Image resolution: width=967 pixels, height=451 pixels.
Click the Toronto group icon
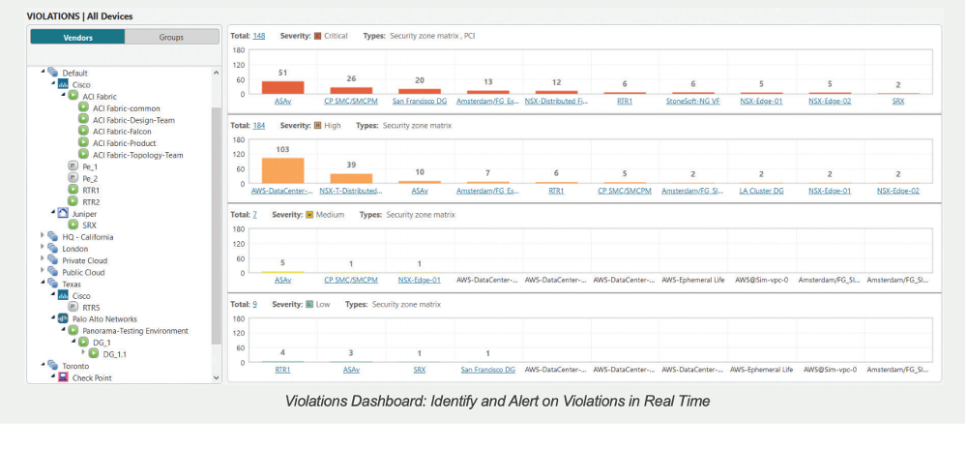[53, 366]
